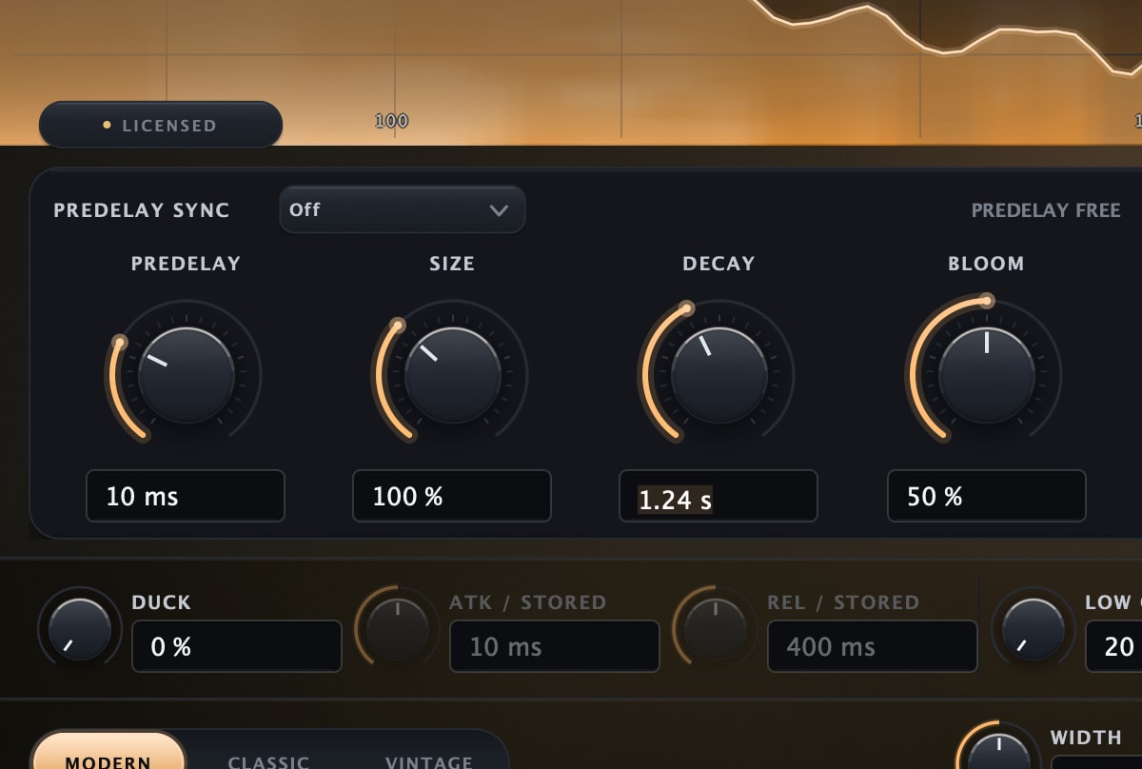Click the Low cut knob

coord(1034,629)
